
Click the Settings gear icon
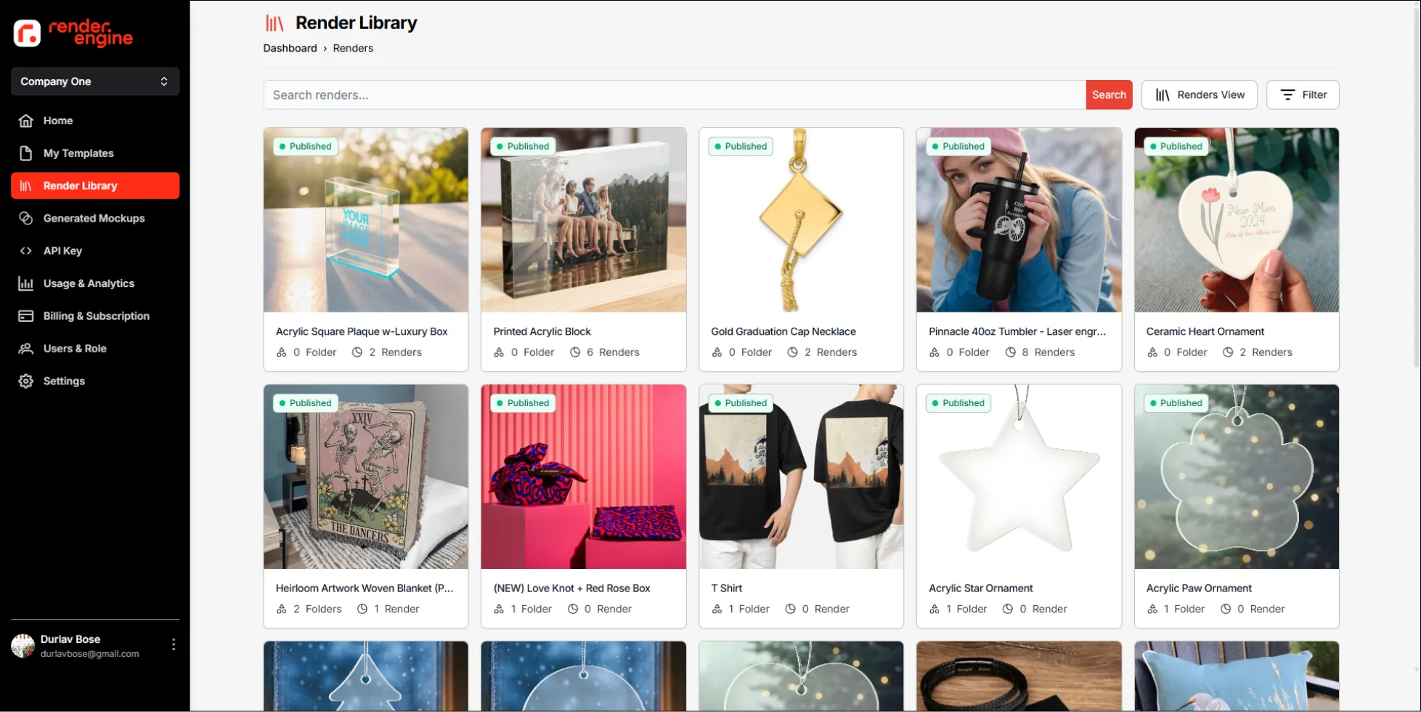[26, 381]
